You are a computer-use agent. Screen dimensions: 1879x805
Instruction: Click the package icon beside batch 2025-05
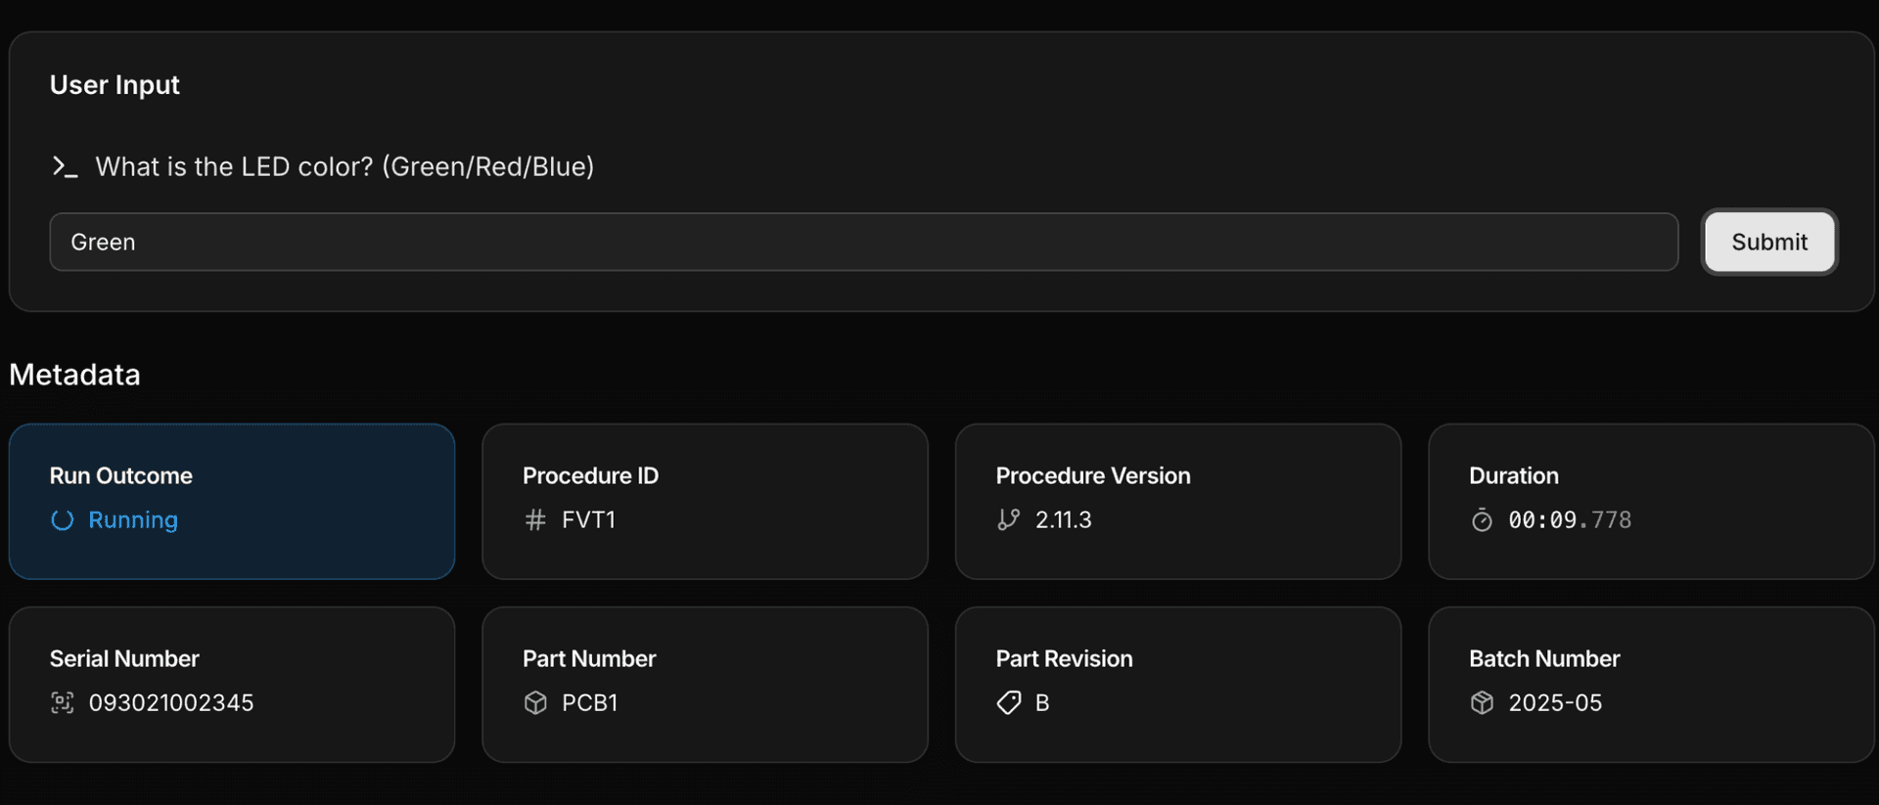click(x=1482, y=703)
